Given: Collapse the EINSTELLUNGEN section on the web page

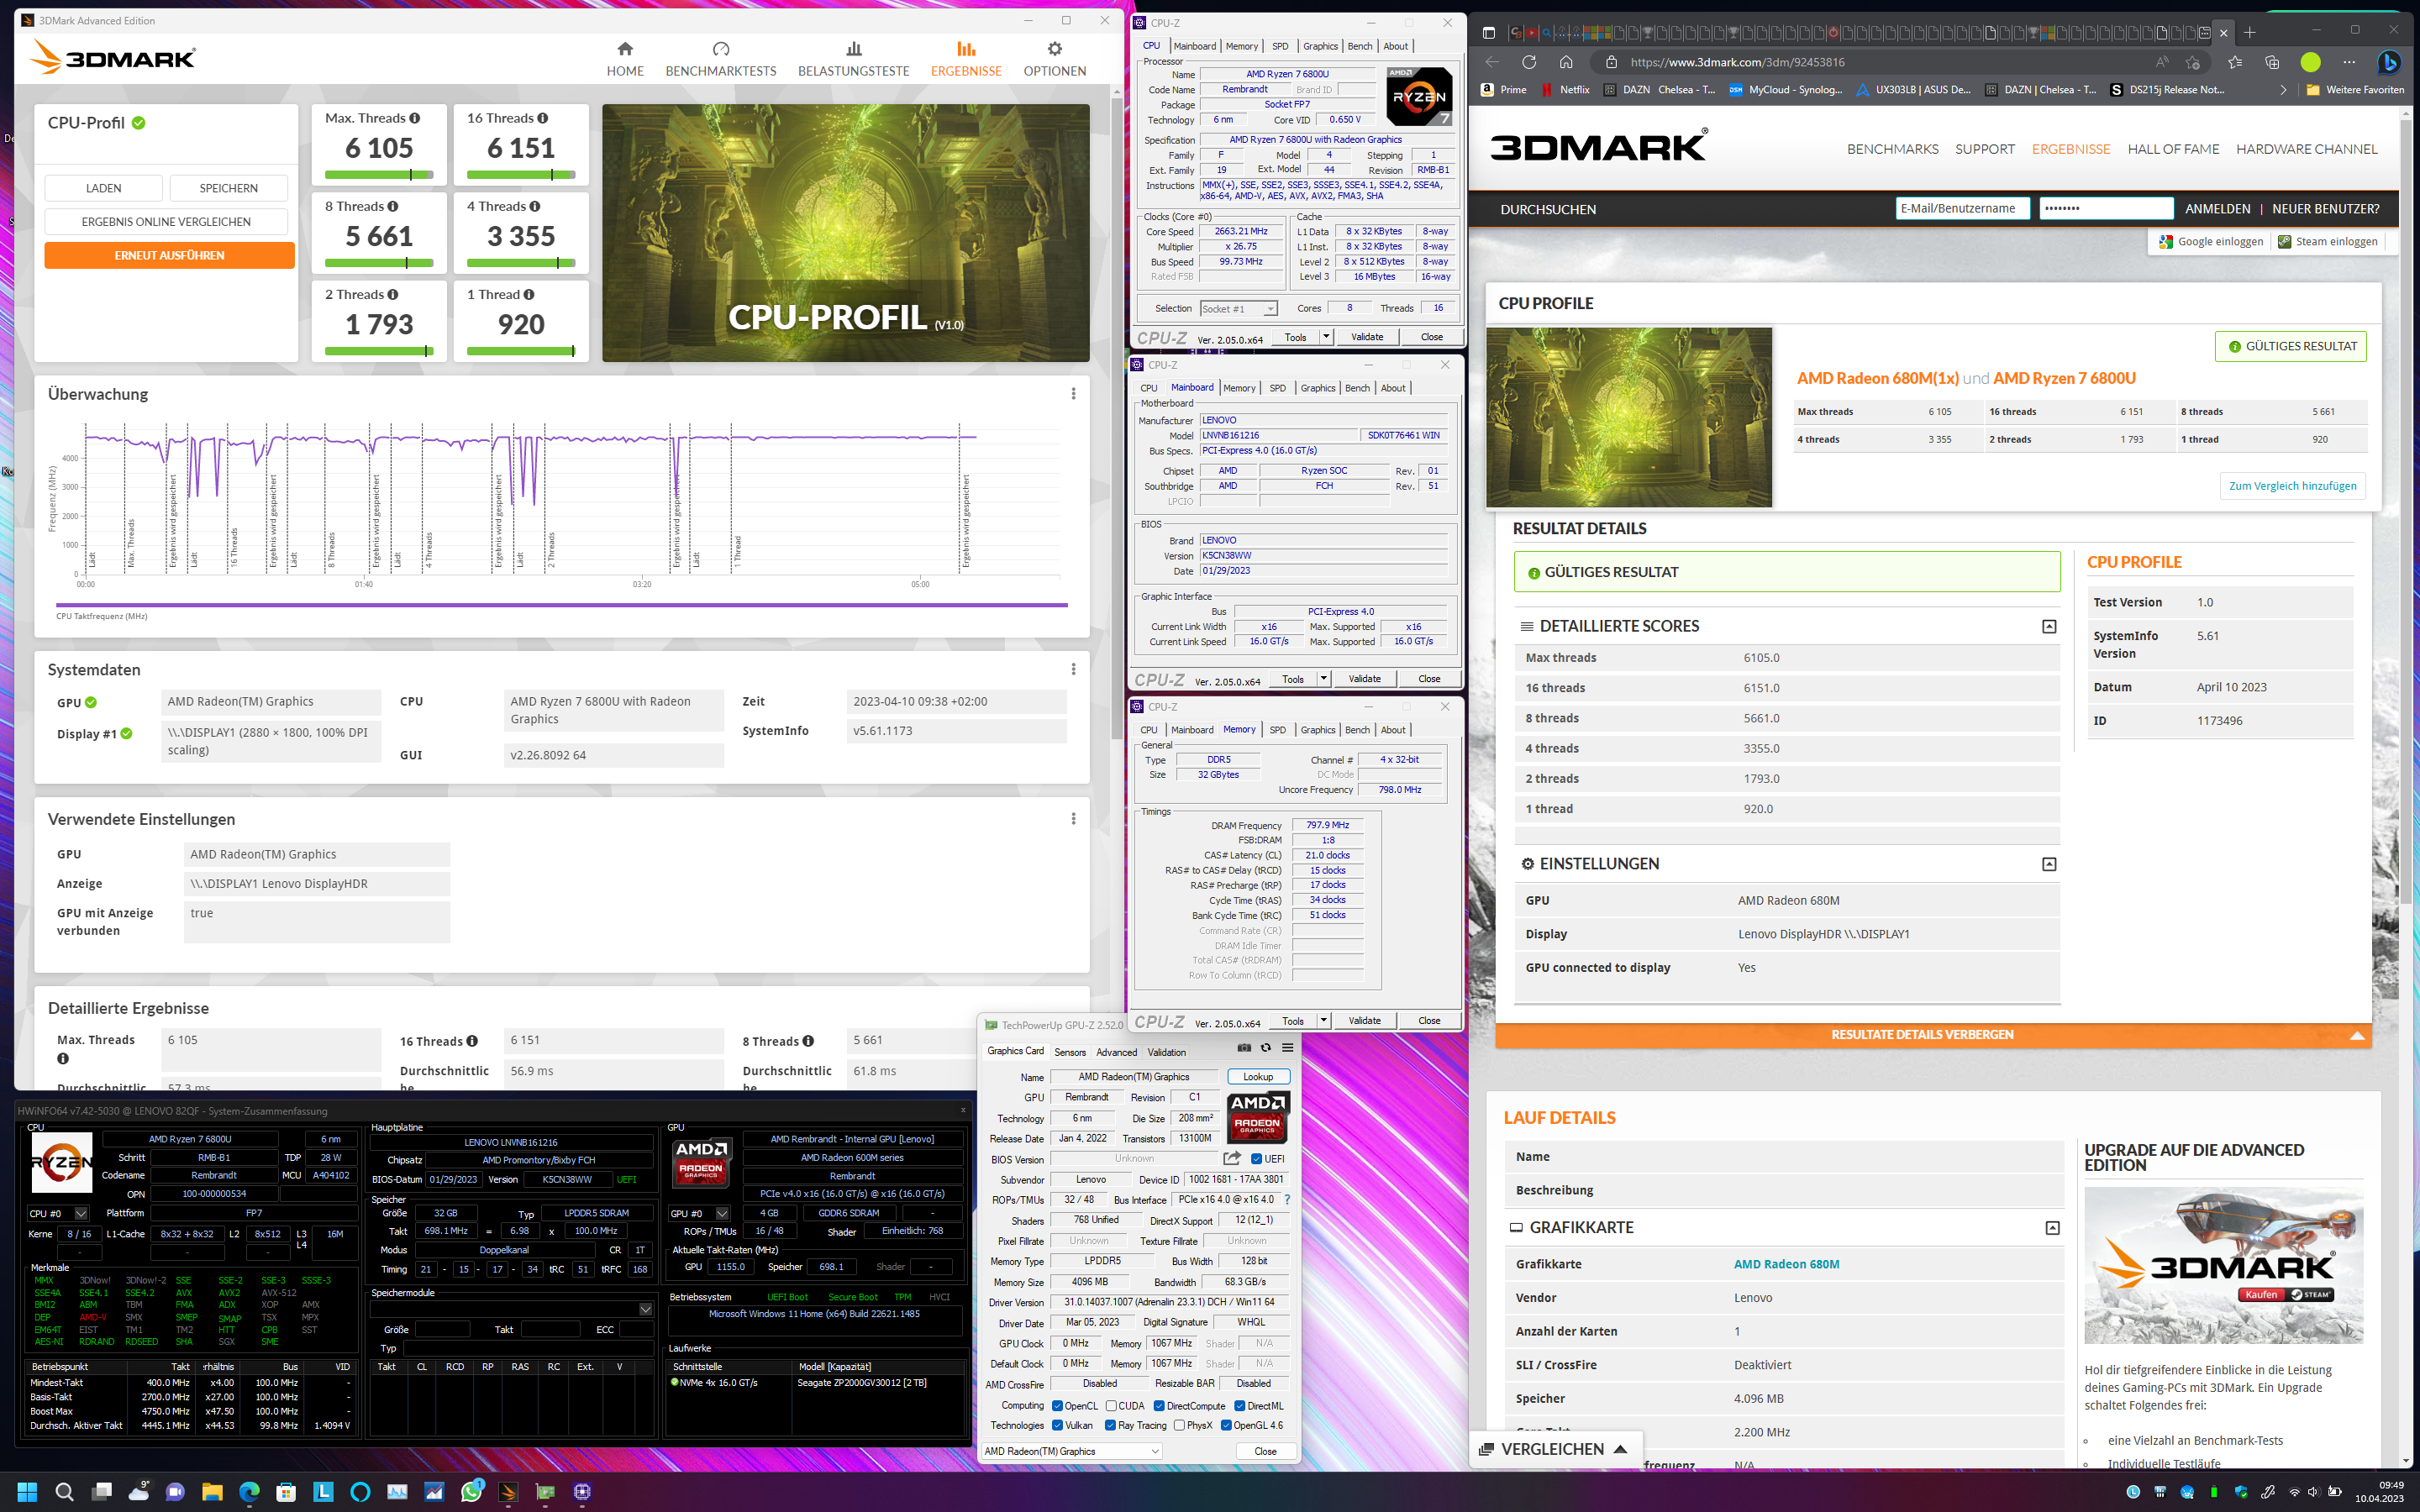Looking at the screenshot, I should (x=2049, y=864).
